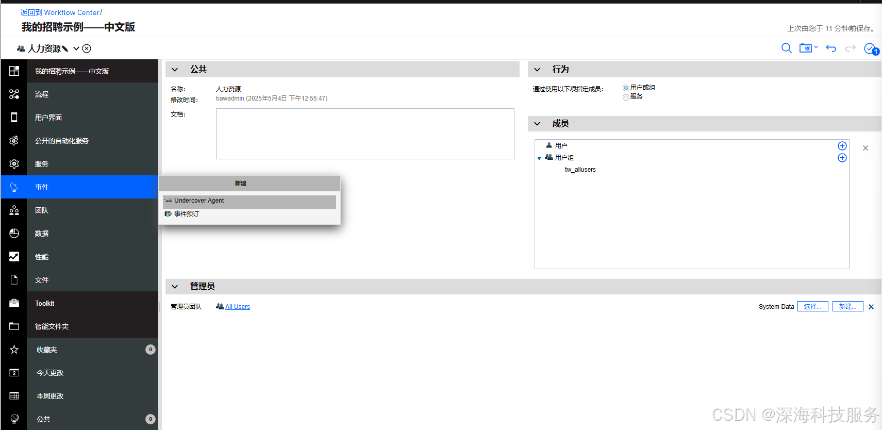Click the search magnifier icon
This screenshot has width=882, height=430.
click(786, 48)
